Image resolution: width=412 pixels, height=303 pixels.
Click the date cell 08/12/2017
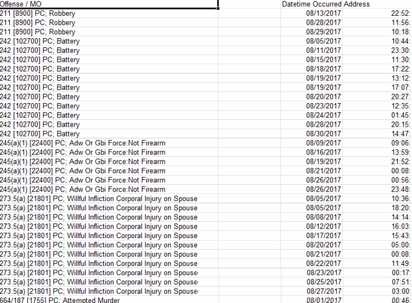click(x=323, y=227)
